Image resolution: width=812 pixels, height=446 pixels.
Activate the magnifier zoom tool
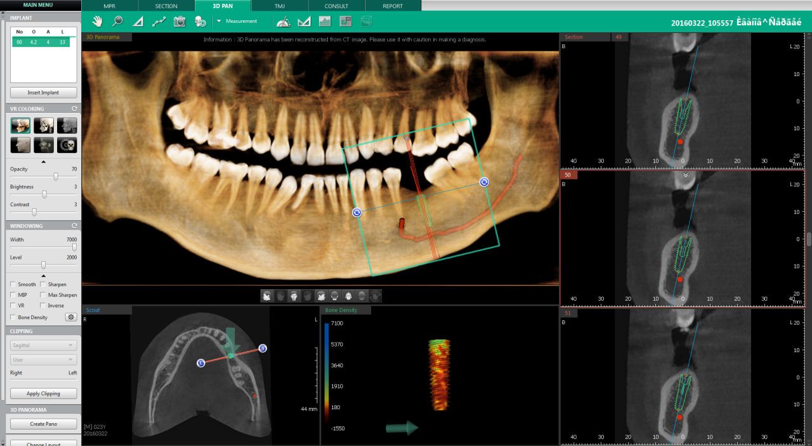pyautogui.click(x=117, y=21)
